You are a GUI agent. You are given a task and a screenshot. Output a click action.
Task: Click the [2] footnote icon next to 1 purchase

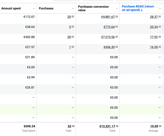(x=73, y=47)
